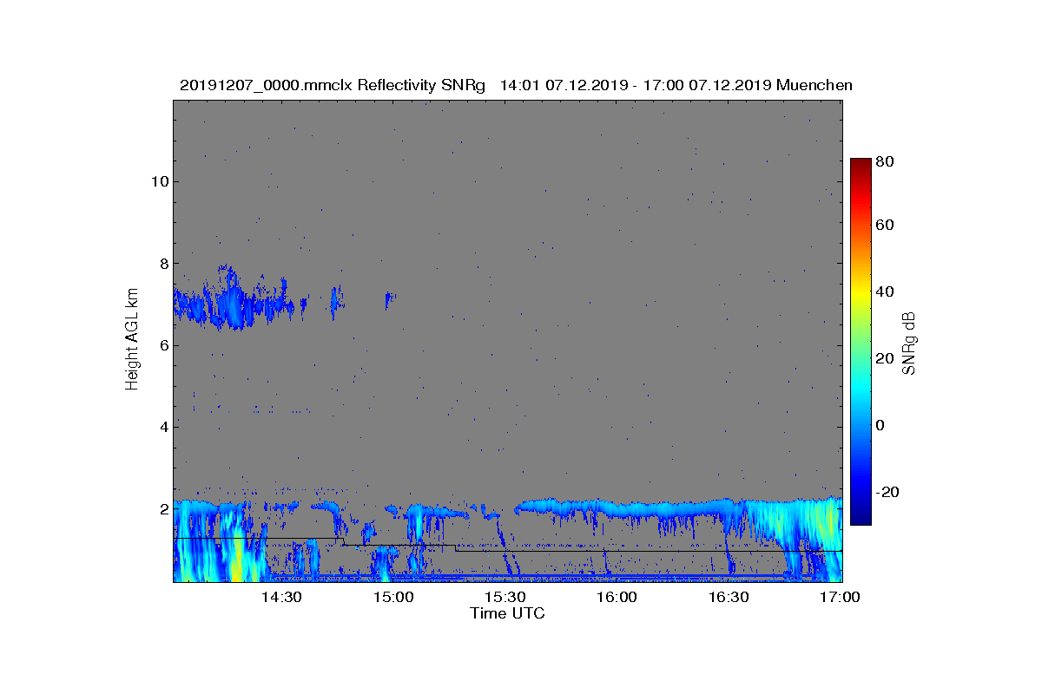Click the height tick label 6
Viewport: 1042px width, 694px height.
coord(162,345)
